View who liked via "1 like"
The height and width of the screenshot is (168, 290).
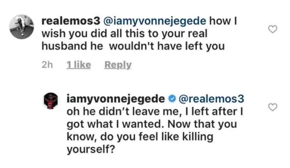[x=78, y=65]
